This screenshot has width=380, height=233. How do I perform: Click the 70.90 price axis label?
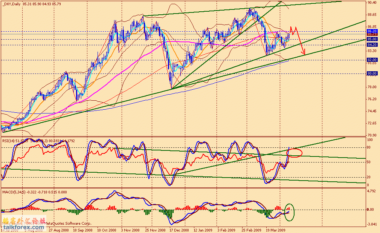(x=372, y=135)
